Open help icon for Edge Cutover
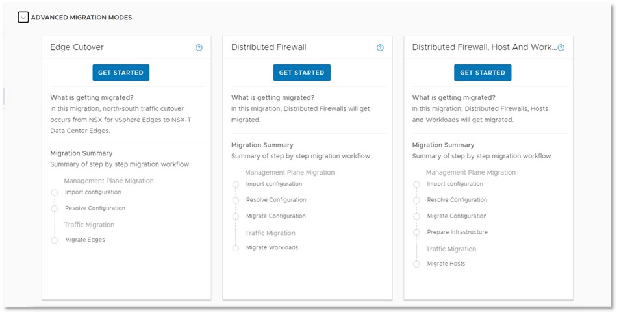Screen dimensions: 619x315 [x=199, y=47]
